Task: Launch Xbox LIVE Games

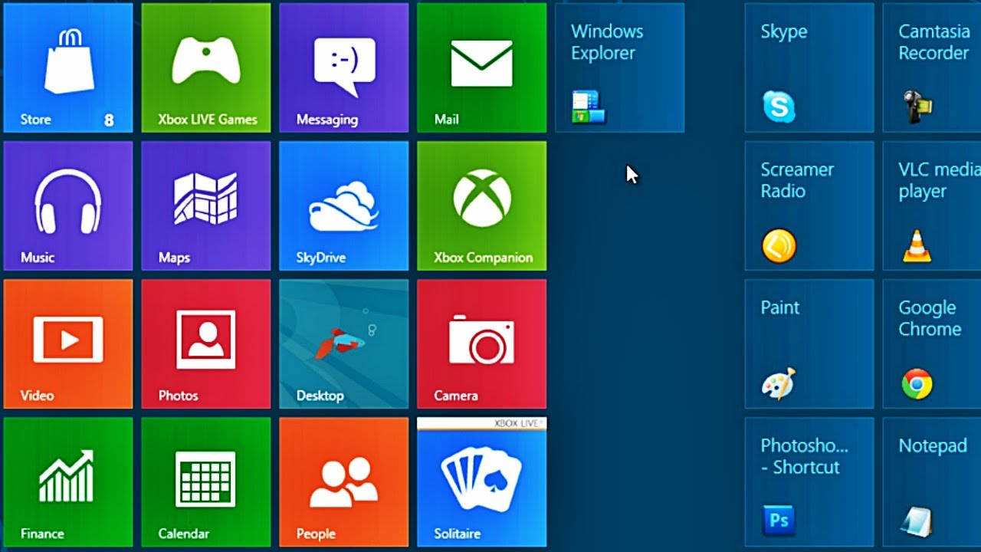Action: point(205,67)
